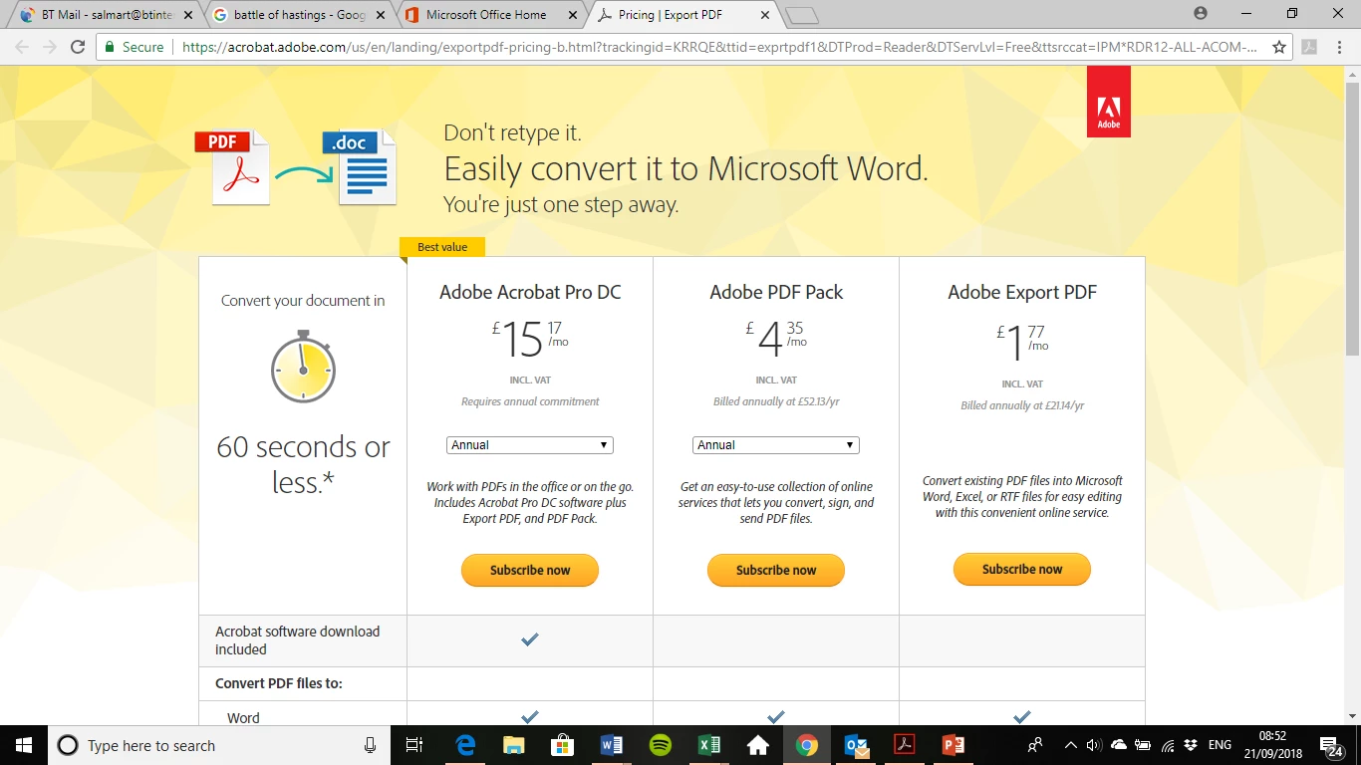Click the house icon in the taskbar
This screenshot has height=765, width=1361.
[757, 745]
